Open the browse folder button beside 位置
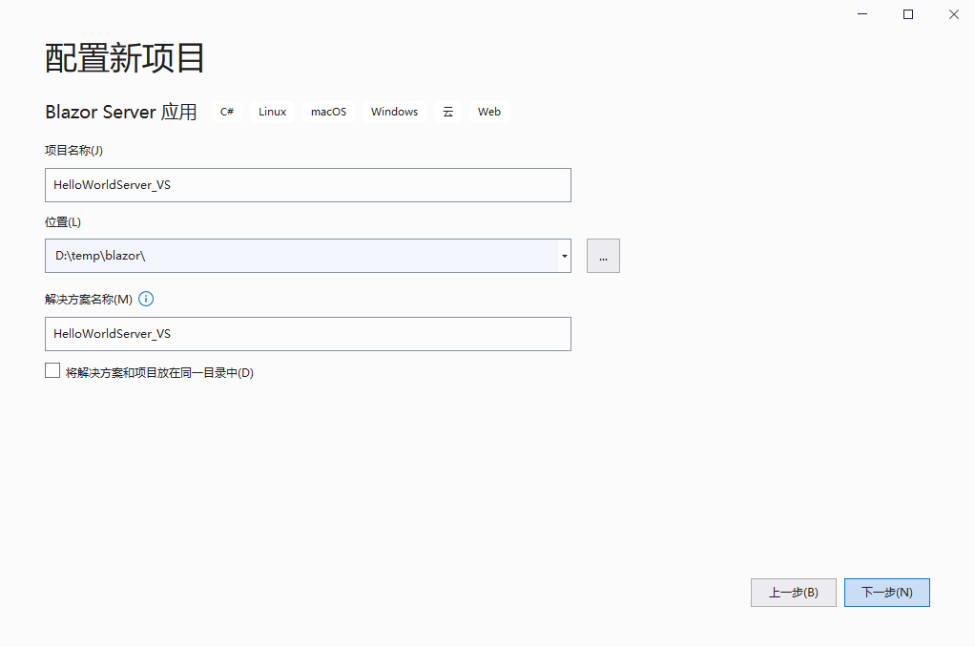The width and height of the screenshot is (975, 647). tap(603, 256)
